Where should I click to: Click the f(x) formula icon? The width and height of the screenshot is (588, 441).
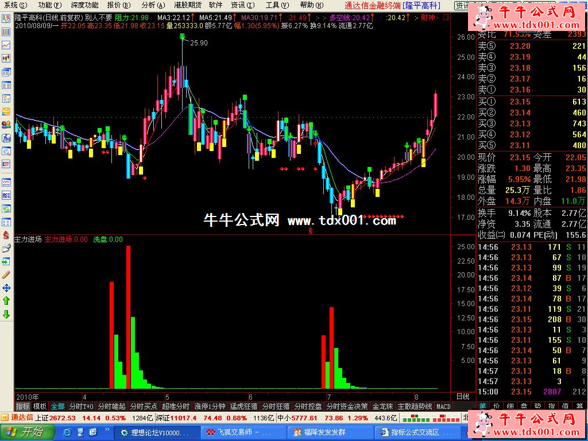point(6,138)
